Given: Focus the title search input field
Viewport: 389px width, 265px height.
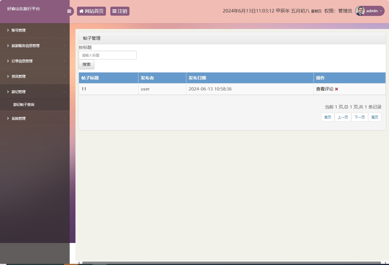Looking at the screenshot, I should point(107,55).
